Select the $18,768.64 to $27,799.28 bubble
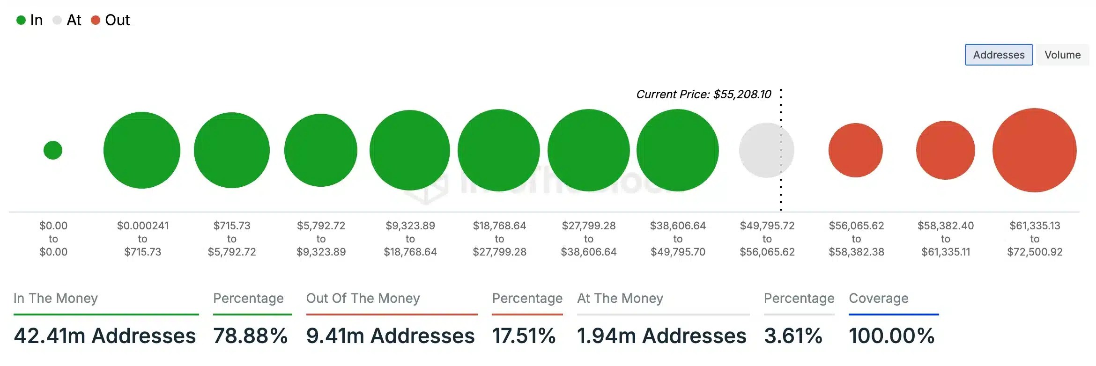 pos(499,150)
